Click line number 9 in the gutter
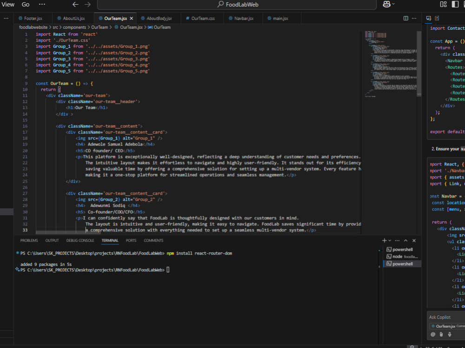Screen dimensions: 465x348 click(x=26, y=84)
